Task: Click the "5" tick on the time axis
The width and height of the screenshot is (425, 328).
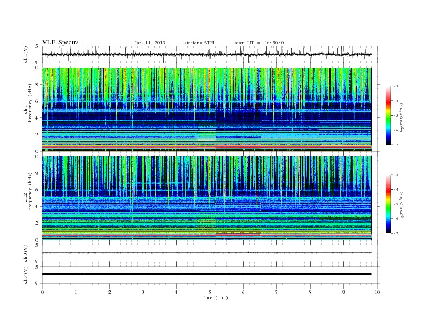Action: 210,292
